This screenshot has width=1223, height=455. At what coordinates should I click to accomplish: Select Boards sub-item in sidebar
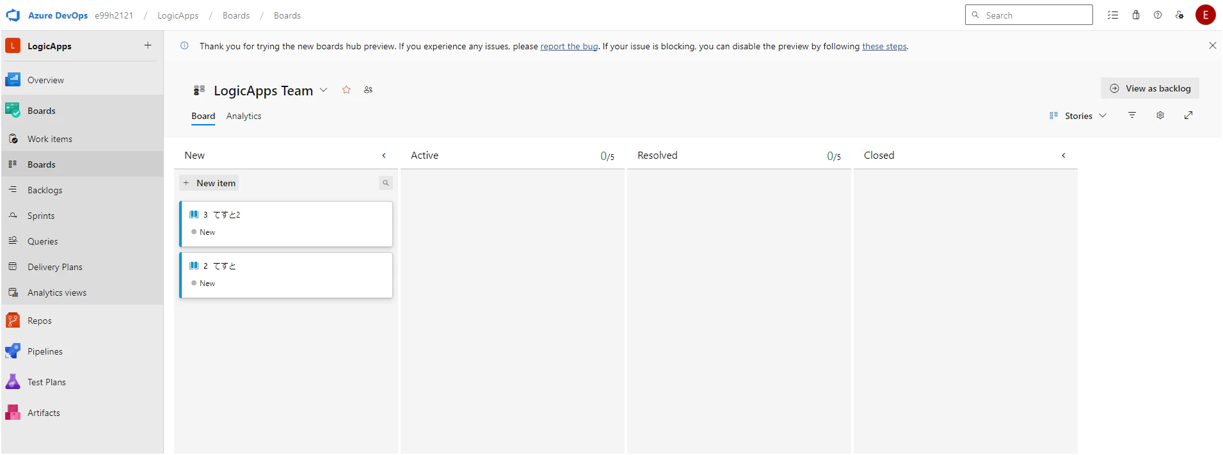tap(82, 164)
